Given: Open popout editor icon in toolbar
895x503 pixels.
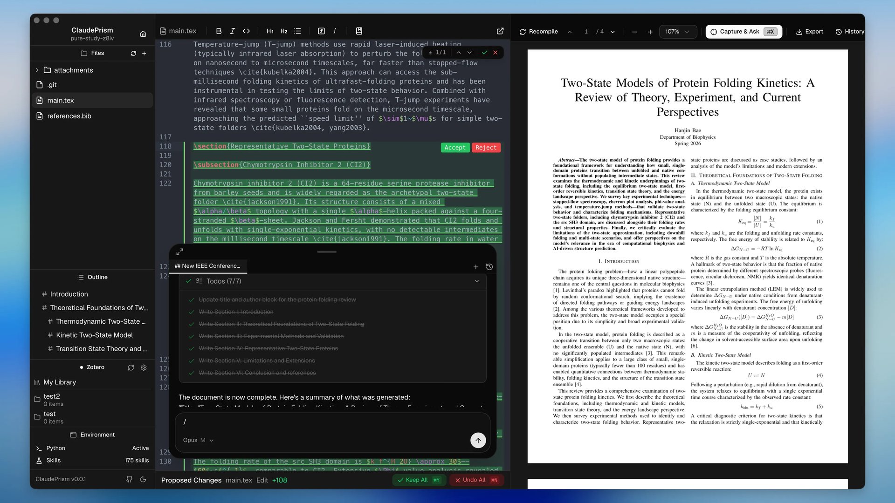Looking at the screenshot, I should pyautogui.click(x=500, y=31).
